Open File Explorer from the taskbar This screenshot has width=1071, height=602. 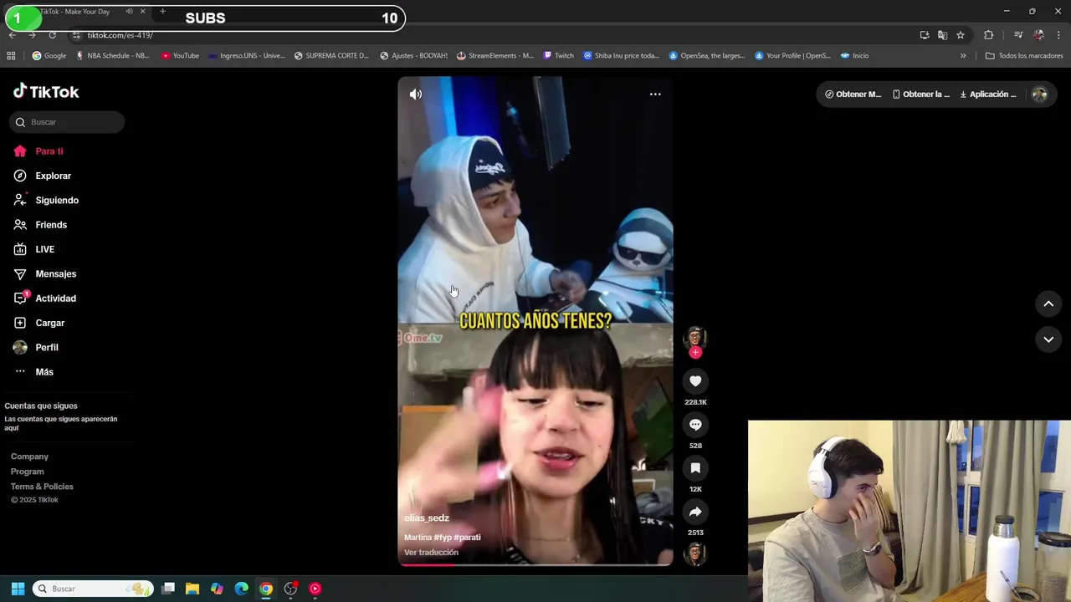pos(192,589)
